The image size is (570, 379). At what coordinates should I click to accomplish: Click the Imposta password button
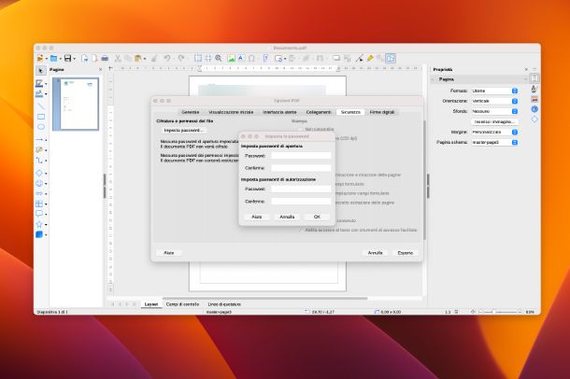coord(183,131)
